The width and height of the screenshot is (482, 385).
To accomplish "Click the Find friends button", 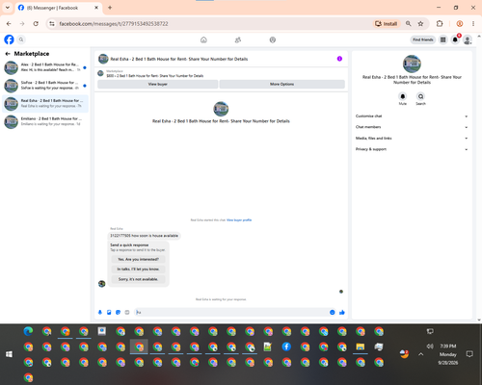I will [x=423, y=39].
